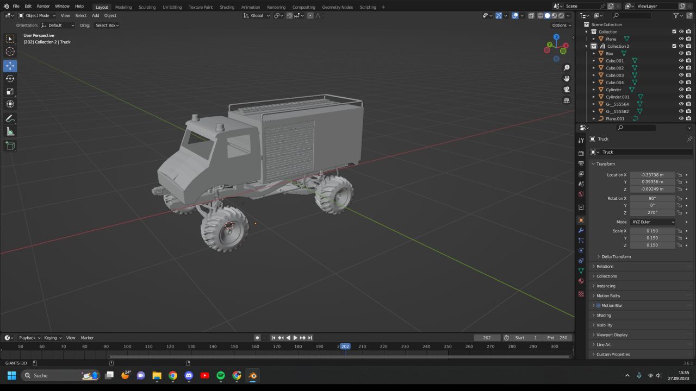
Task: Open the XYZ Euler rotation mode dropdown
Action: (652, 222)
